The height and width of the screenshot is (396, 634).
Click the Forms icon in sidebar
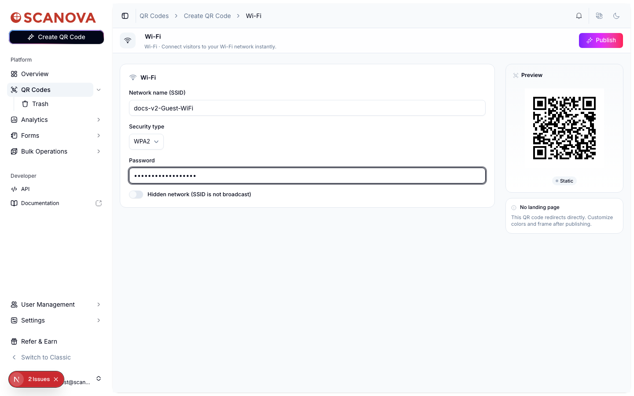(14, 136)
